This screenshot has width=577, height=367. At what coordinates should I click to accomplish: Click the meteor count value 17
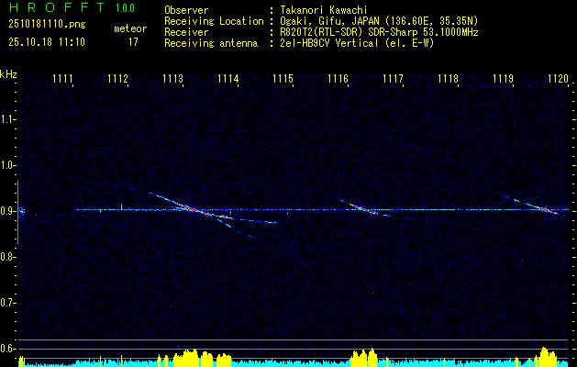[133, 42]
